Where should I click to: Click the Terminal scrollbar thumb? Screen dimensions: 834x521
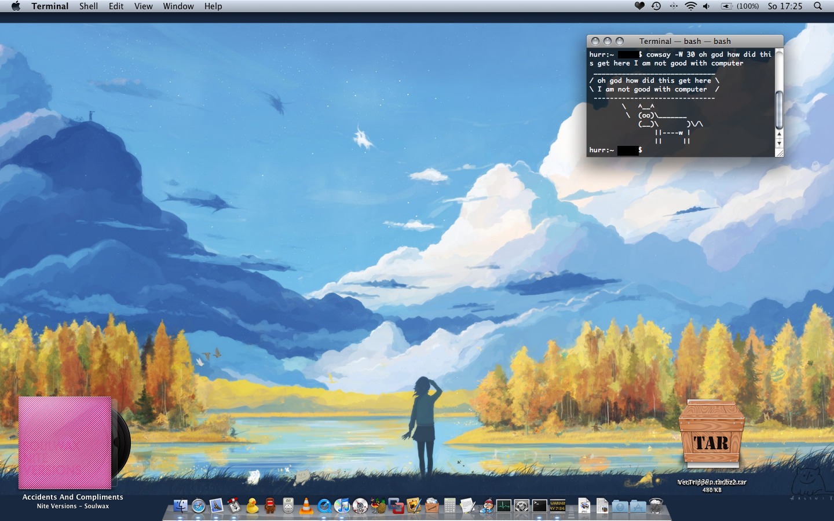(779, 110)
